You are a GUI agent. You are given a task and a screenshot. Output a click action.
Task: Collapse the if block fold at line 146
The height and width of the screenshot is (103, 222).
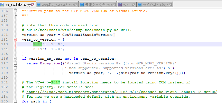(x=15, y=58)
